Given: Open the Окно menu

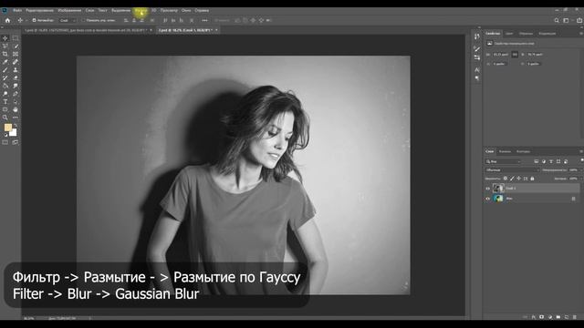Looking at the screenshot, I should point(186,10).
